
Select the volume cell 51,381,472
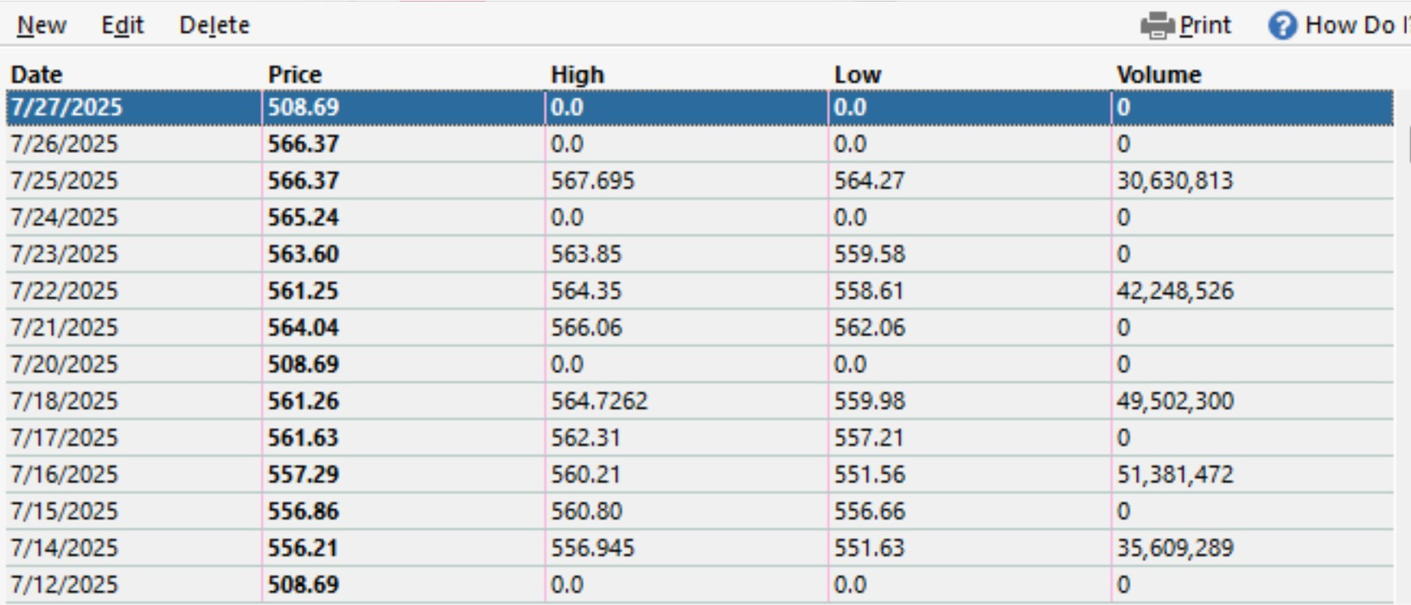pos(1175,474)
